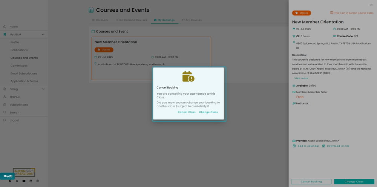The width and height of the screenshot is (377, 187).
Task: Click the orange Classes tag in side panel
Action: pos(302,13)
